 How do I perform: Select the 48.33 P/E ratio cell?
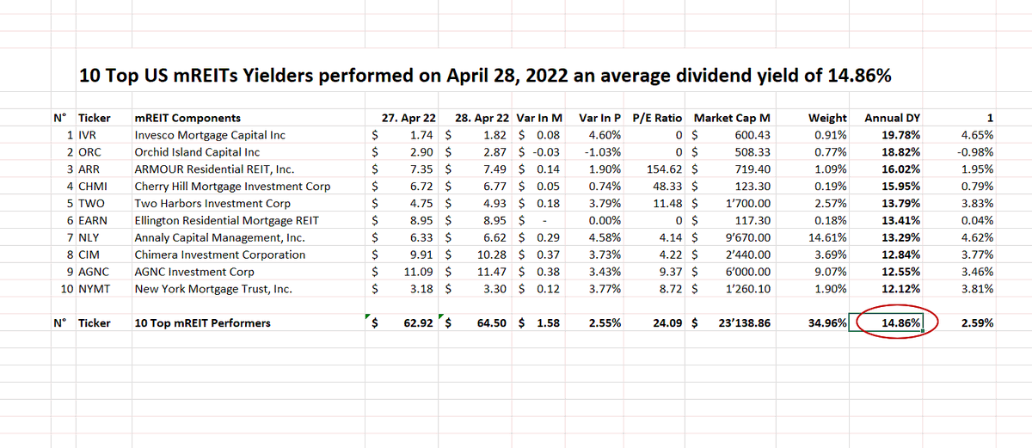tap(668, 186)
